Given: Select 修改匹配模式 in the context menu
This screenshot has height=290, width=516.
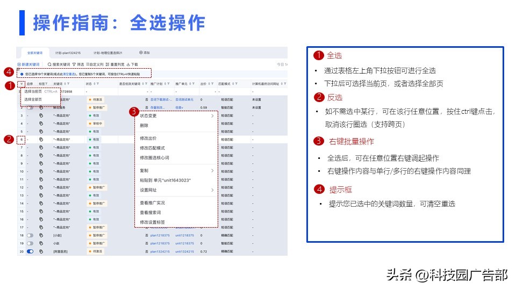Looking at the screenshot, I should pos(152,148).
